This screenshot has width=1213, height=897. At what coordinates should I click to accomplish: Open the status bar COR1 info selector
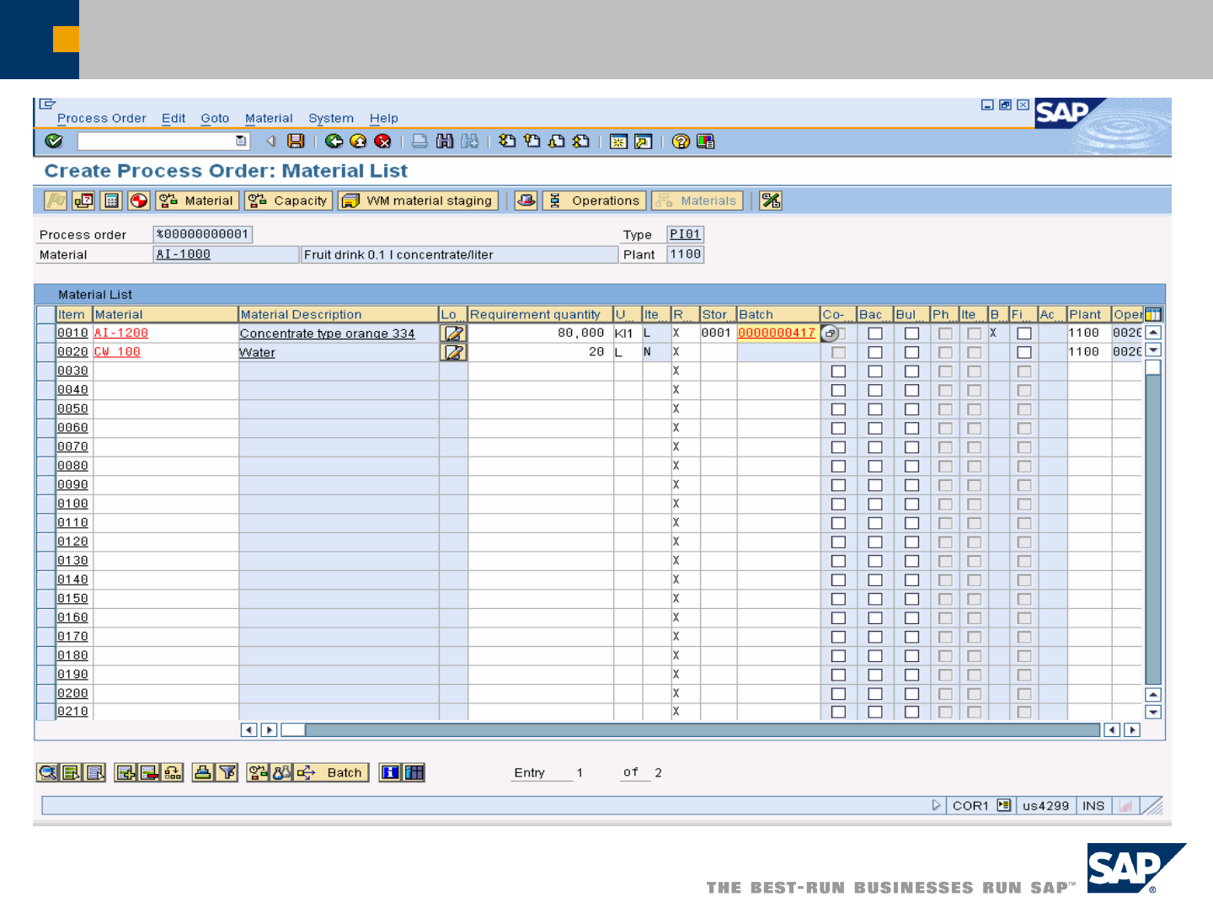pyautogui.click(x=1003, y=805)
